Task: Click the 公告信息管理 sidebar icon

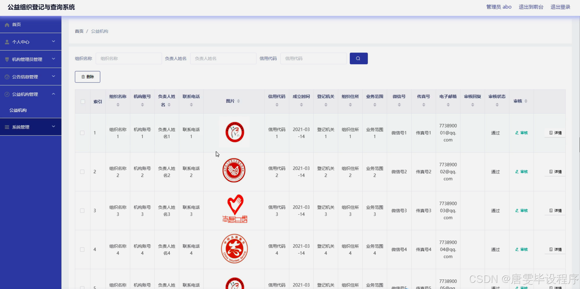Action: tap(7, 77)
